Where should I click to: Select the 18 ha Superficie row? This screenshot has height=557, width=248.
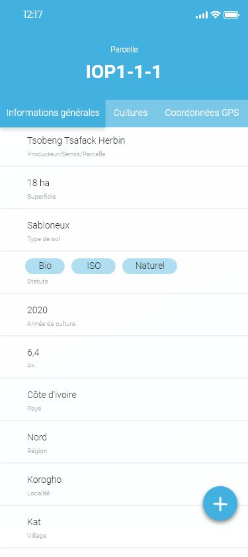click(x=124, y=187)
